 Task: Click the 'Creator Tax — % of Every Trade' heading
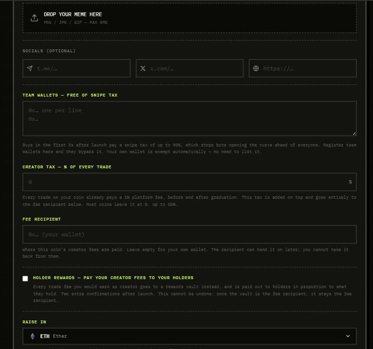pos(67,167)
